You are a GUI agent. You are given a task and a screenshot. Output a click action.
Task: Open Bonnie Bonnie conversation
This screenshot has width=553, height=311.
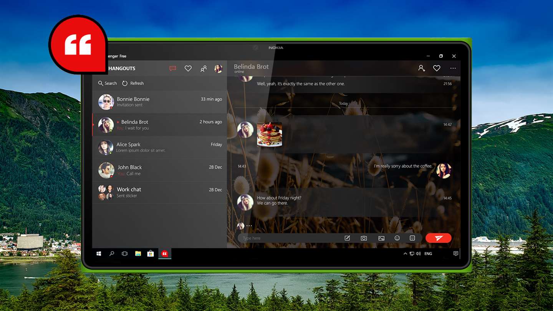pos(159,102)
